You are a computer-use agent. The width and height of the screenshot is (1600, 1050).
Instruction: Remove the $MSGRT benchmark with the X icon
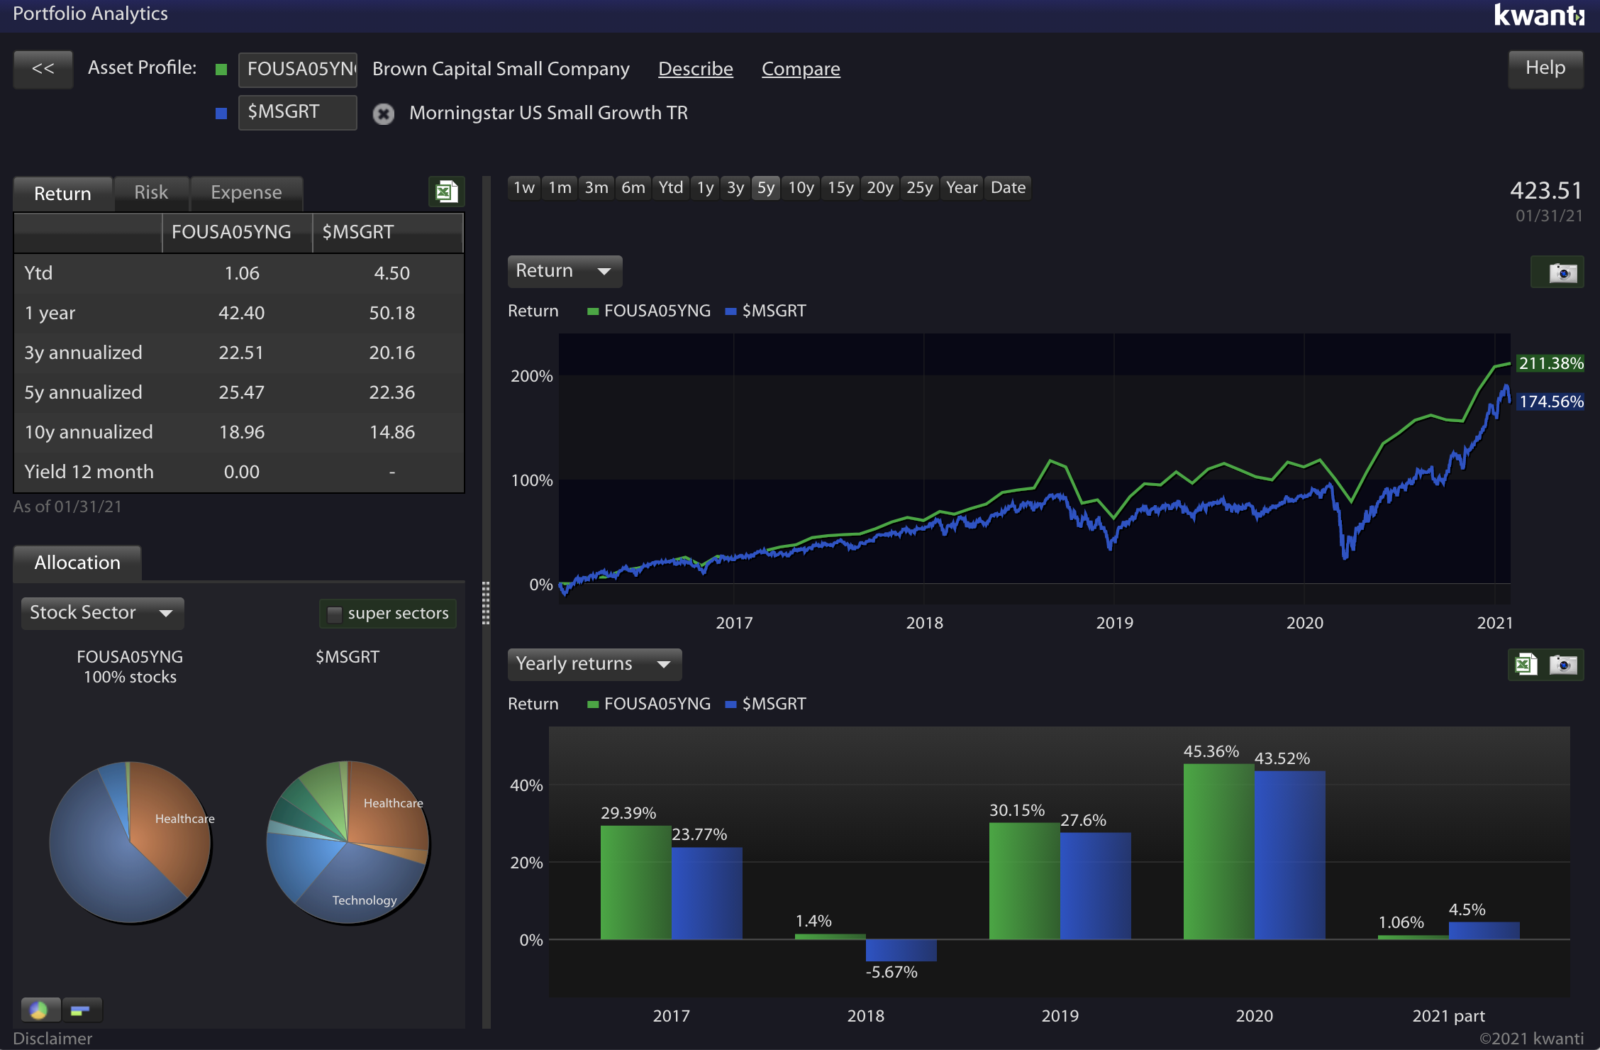tap(384, 114)
